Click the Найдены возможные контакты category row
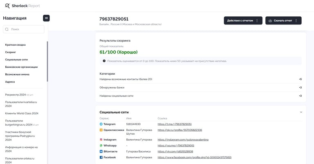The image size is (314, 164). (x=200, y=79)
